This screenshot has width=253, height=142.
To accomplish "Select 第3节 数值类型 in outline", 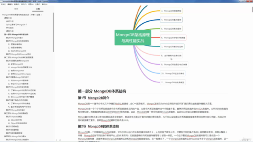I will pos(12,130).
